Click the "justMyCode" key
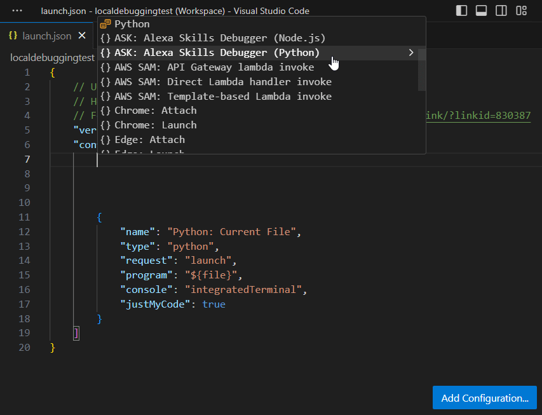 [155, 304]
